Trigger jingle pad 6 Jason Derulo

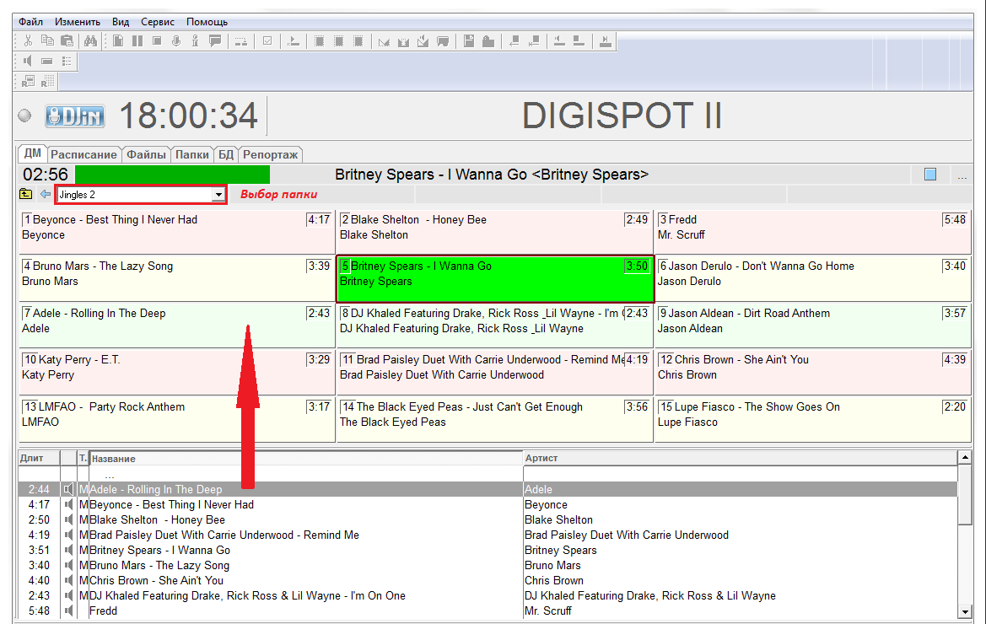tap(813, 279)
